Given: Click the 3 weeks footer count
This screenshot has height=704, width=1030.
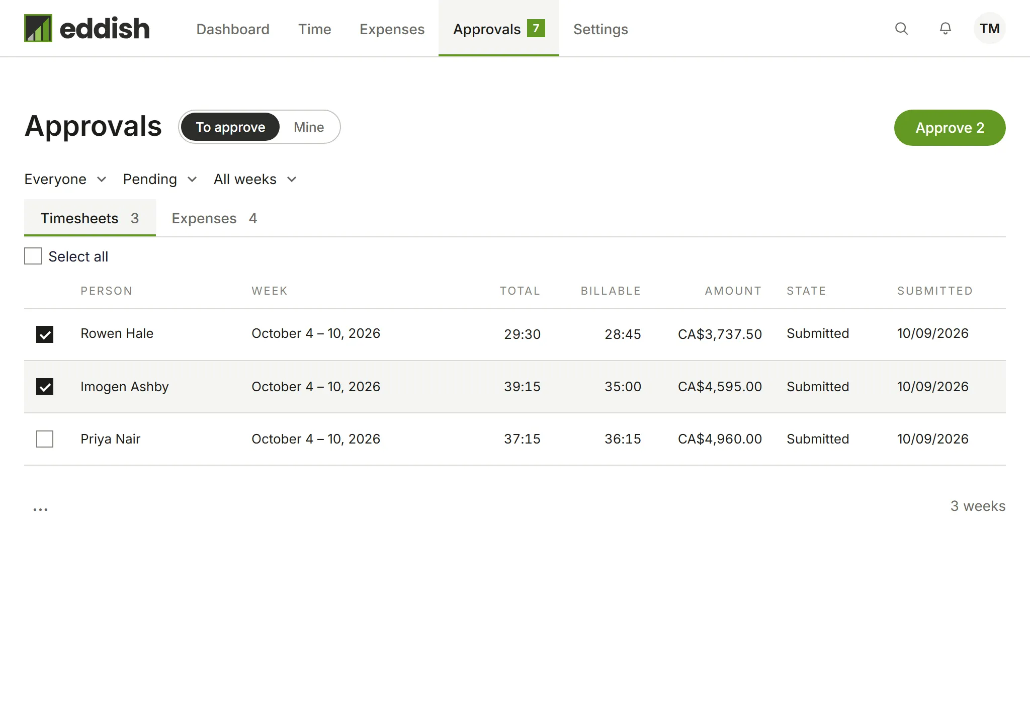Looking at the screenshot, I should coord(978,506).
